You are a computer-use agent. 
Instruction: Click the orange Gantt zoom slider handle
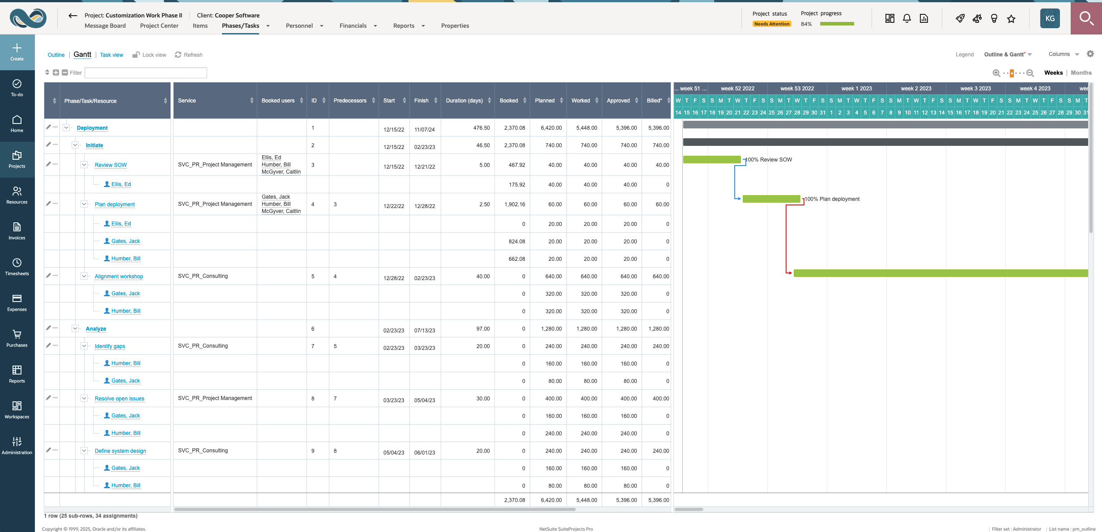tap(1012, 73)
